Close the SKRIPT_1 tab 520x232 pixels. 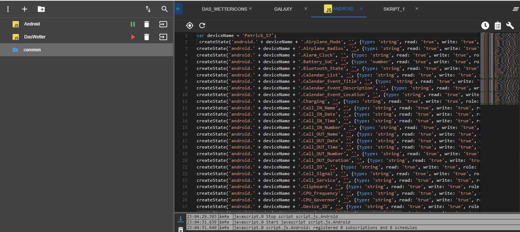coord(416,8)
